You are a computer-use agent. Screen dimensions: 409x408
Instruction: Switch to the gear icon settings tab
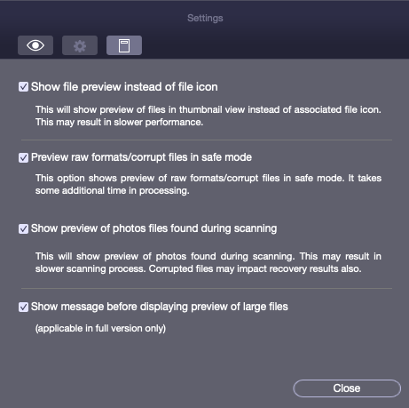click(x=80, y=45)
